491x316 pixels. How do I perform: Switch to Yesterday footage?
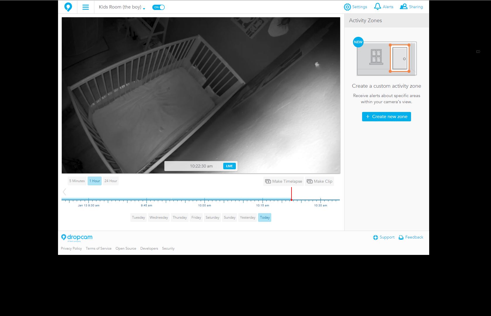(x=248, y=217)
